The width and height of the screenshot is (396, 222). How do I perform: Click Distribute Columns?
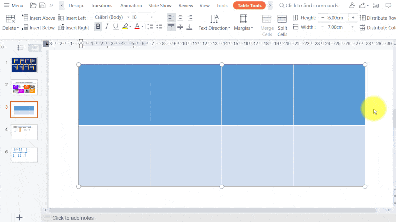pyautogui.click(x=378, y=28)
